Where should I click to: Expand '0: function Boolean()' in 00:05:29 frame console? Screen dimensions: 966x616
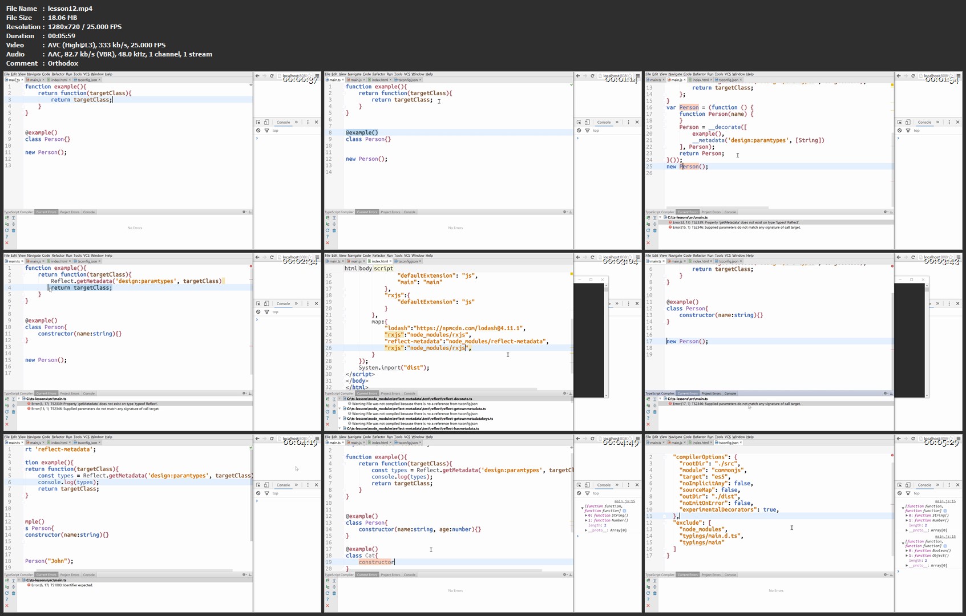[907, 551]
